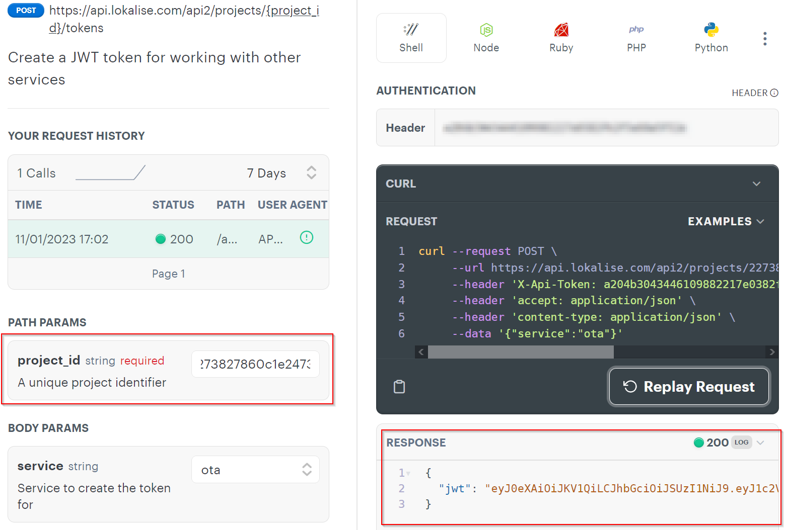The height and width of the screenshot is (530, 785).
Task: Select the Ruby language tab
Action: [x=561, y=38]
